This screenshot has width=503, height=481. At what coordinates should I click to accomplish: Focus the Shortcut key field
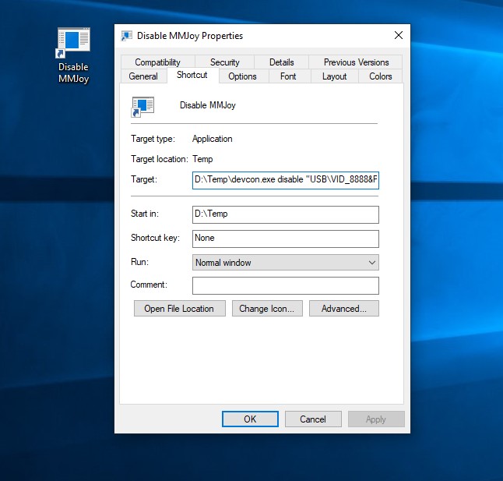[286, 239]
